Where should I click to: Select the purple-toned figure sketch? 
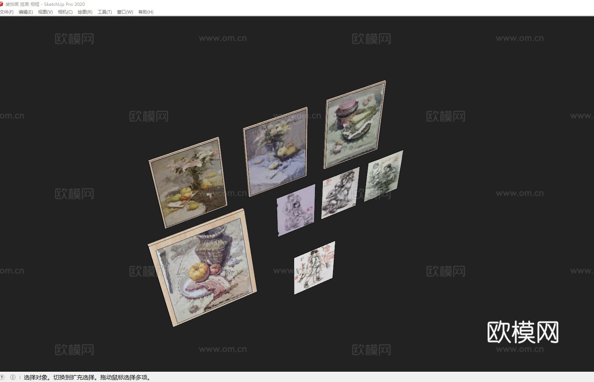tap(296, 210)
